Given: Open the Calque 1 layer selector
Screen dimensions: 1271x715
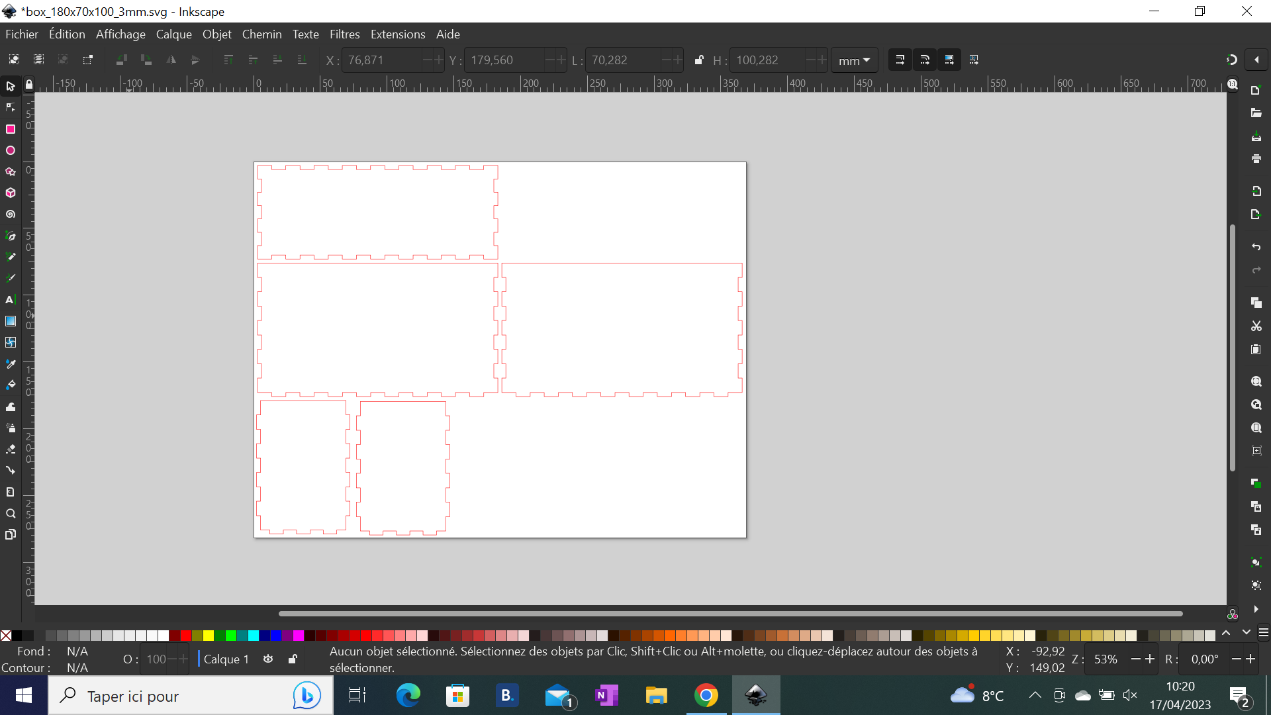Looking at the screenshot, I should (x=226, y=659).
